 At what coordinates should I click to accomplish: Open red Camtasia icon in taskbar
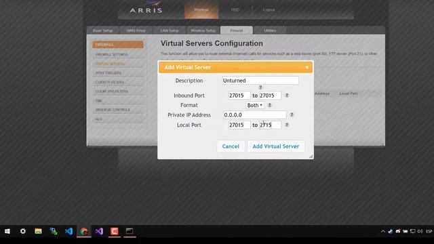[x=115, y=231]
